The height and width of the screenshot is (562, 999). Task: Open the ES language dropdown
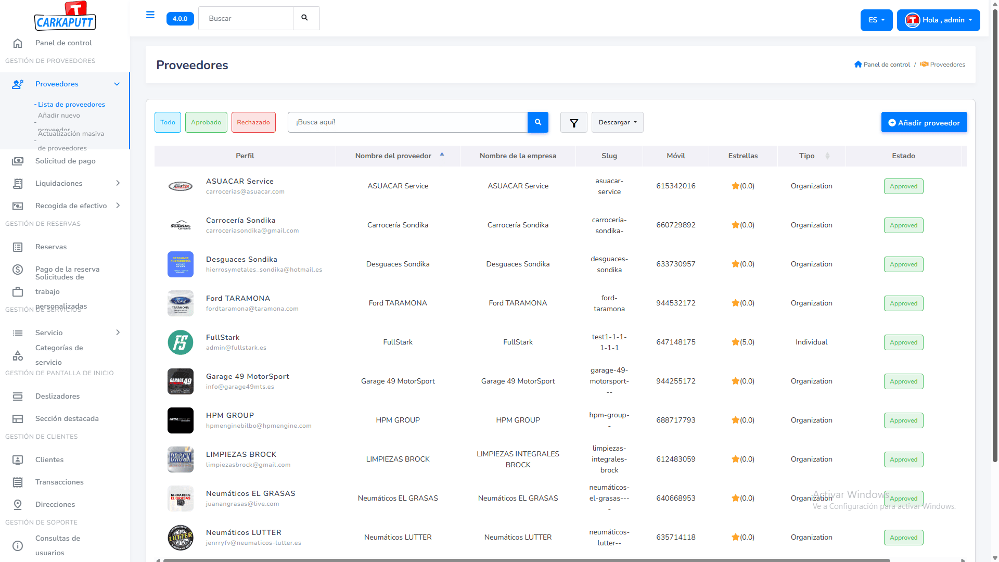click(876, 20)
